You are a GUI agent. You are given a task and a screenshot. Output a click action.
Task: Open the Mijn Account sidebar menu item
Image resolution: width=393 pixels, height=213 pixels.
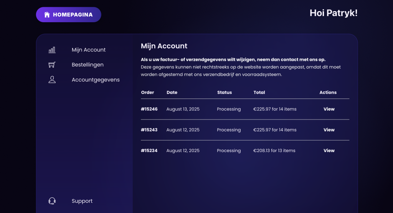(89, 50)
